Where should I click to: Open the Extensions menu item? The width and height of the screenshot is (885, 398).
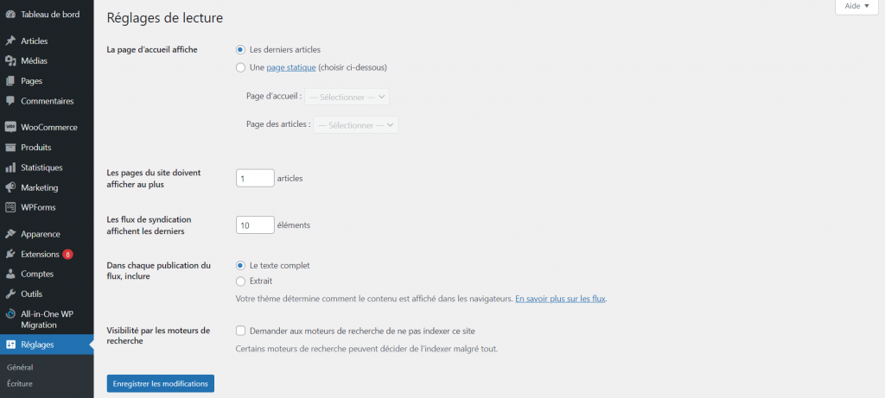41,254
